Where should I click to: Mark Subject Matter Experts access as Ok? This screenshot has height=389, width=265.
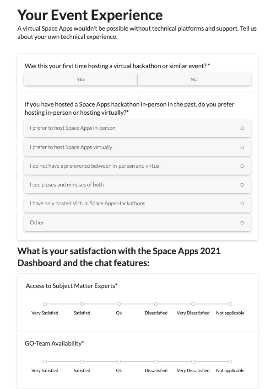(x=119, y=304)
